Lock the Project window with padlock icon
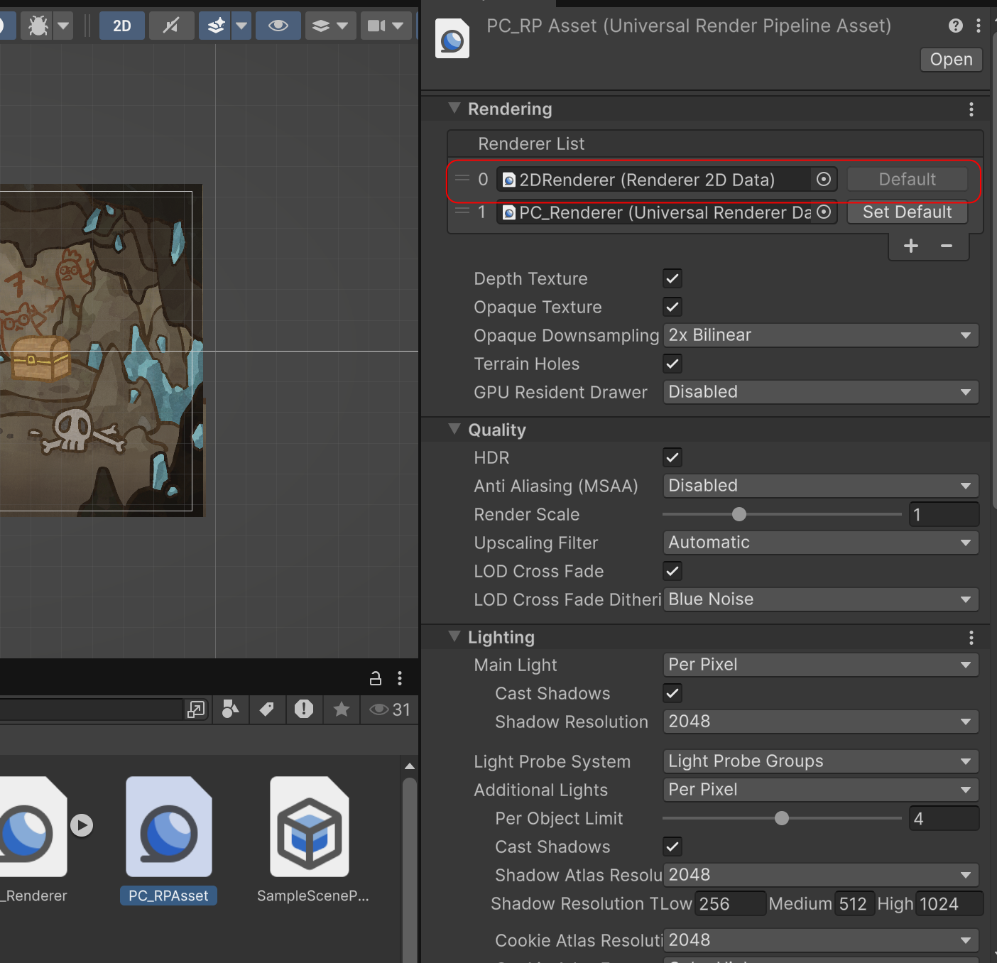 (376, 678)
